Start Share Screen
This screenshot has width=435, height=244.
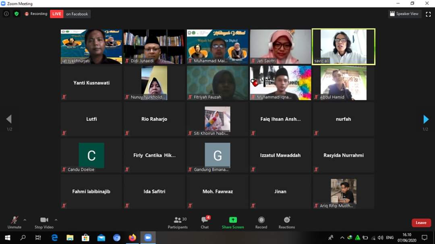click(x=233, y=222)
